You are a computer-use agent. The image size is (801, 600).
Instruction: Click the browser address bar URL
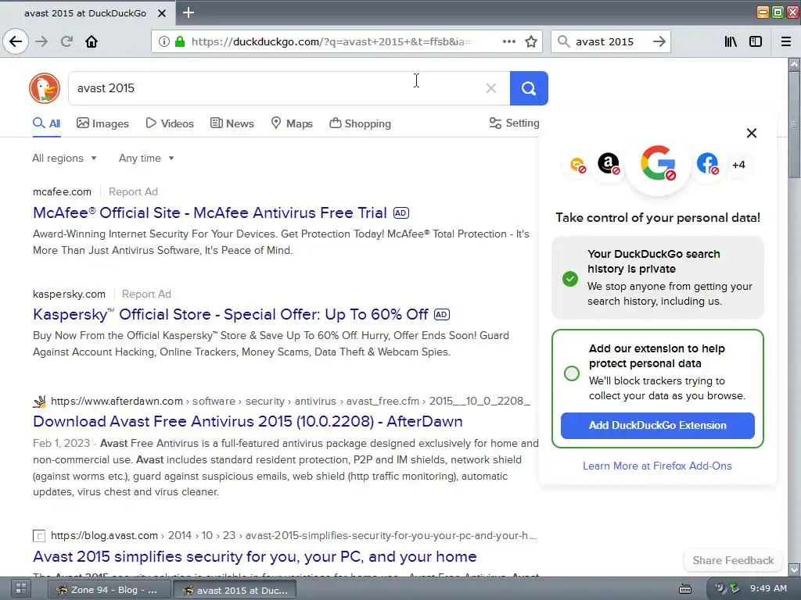coord(331,41)
